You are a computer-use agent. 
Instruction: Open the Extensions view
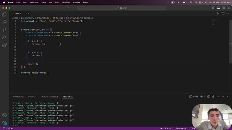point(4,45)
